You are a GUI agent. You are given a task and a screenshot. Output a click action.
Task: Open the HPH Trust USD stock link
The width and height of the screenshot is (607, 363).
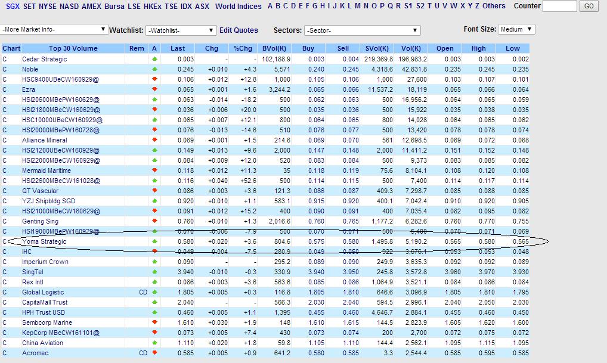44,312
